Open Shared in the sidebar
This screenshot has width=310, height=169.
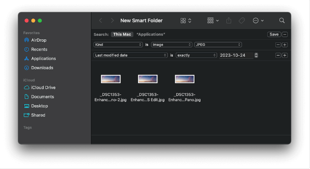[34, 115]
